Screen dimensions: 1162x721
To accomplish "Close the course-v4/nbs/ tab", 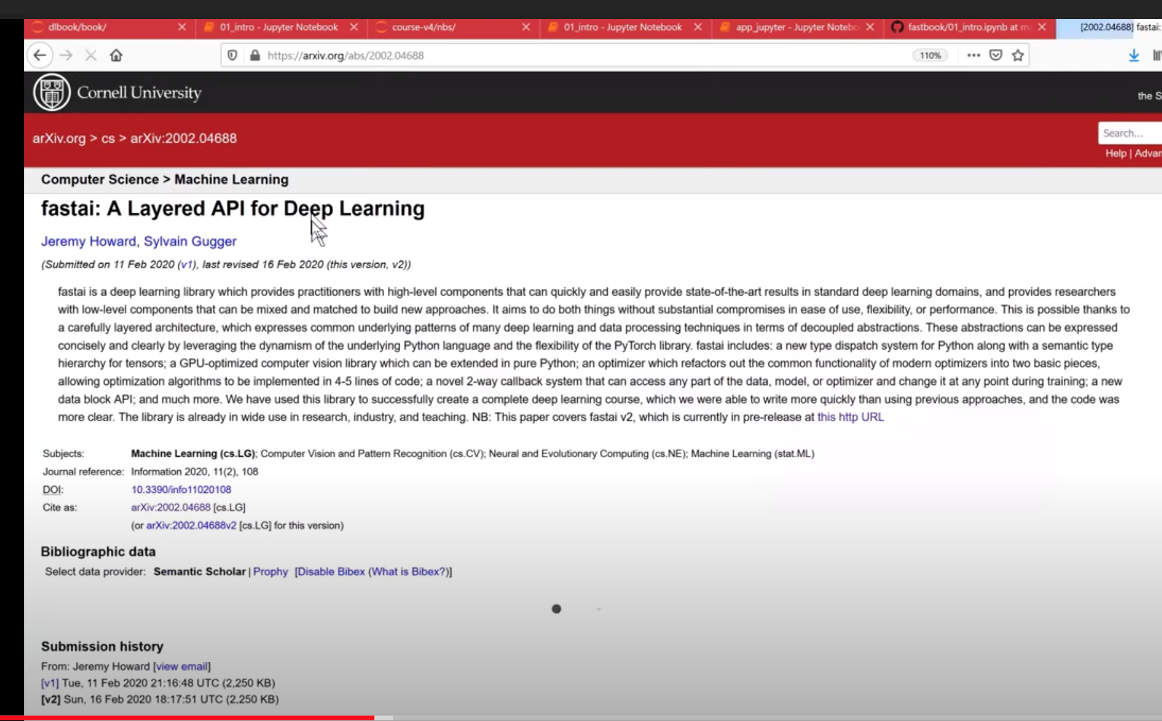I will coord(526,27).
